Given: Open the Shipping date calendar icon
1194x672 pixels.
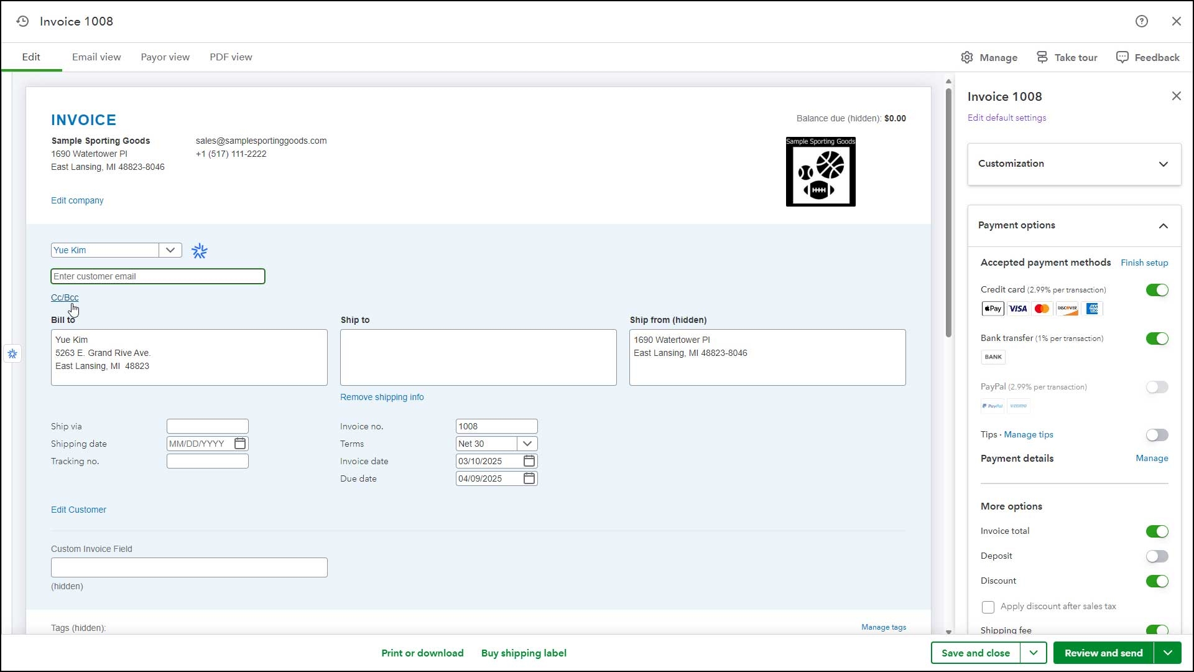Looking at the screenshot, I should coord(240,444).
